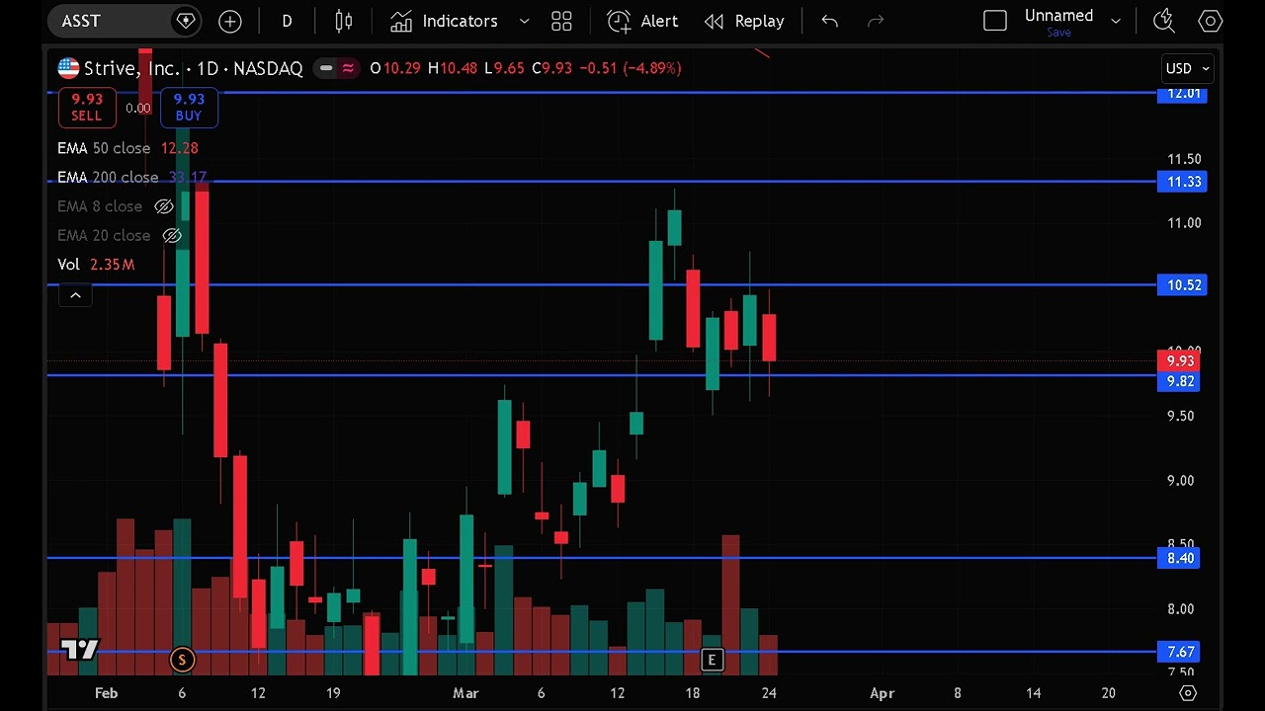Screen dimensions: 1265x711
Task: Open the E earnings marker
Action: coord(712,660)
